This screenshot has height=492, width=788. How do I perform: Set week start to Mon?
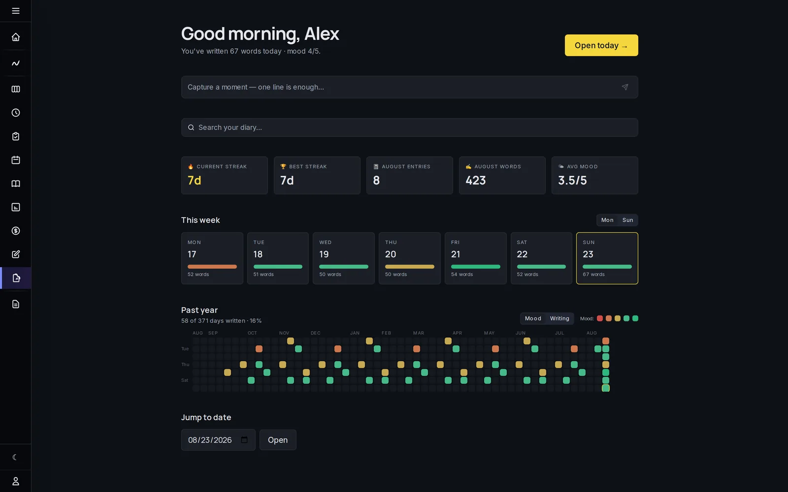pyautogui.click(x=607, y=220)
